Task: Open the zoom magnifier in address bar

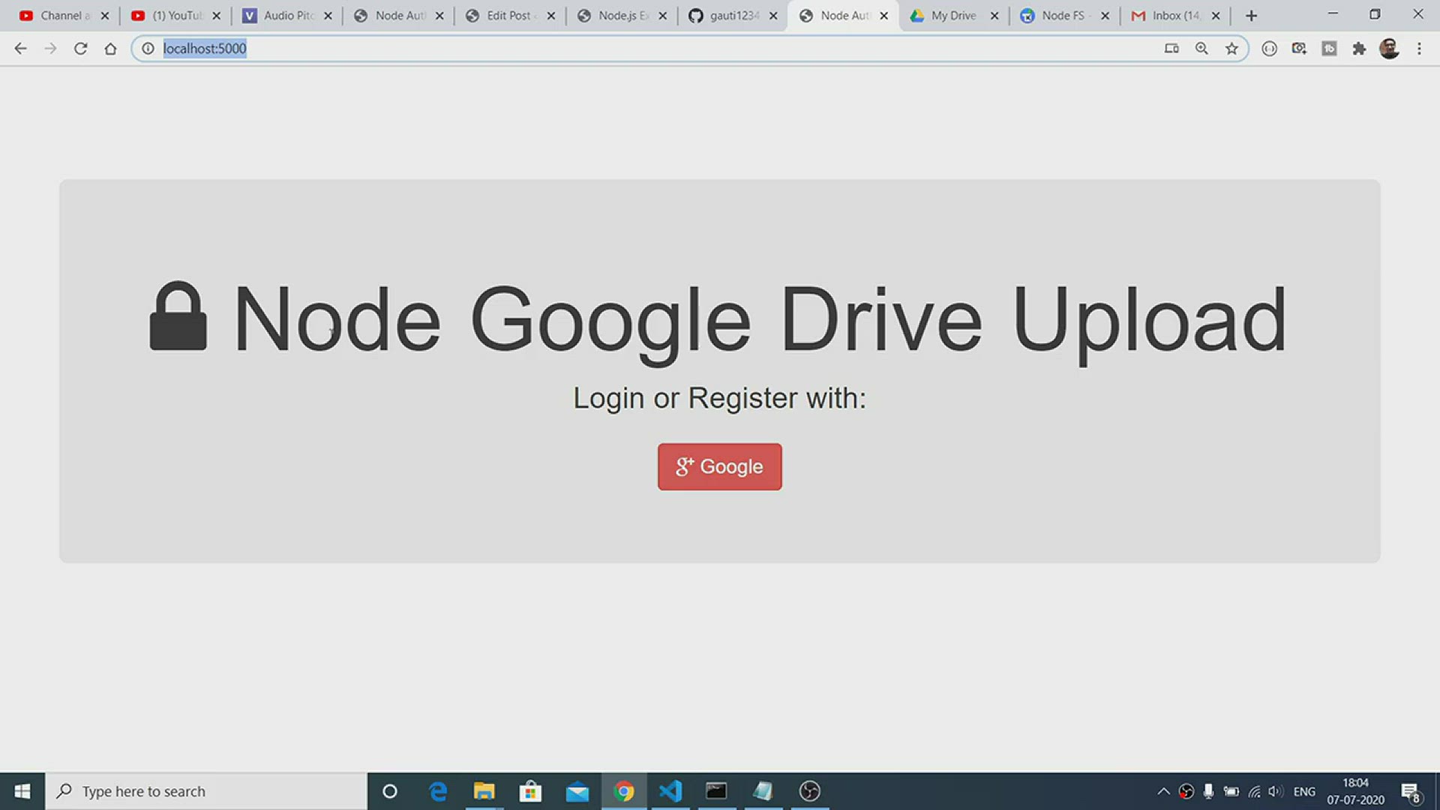Action: point(1201,49)
